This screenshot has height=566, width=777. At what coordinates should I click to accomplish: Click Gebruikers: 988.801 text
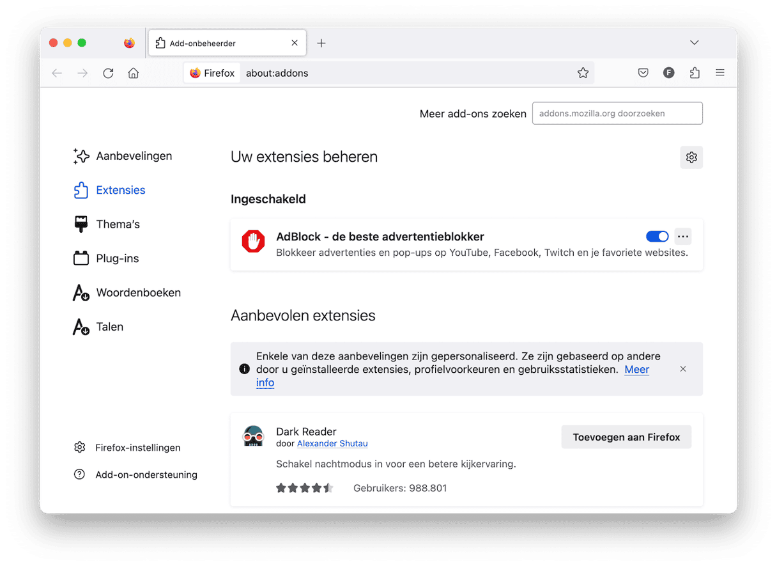[400, 488]
